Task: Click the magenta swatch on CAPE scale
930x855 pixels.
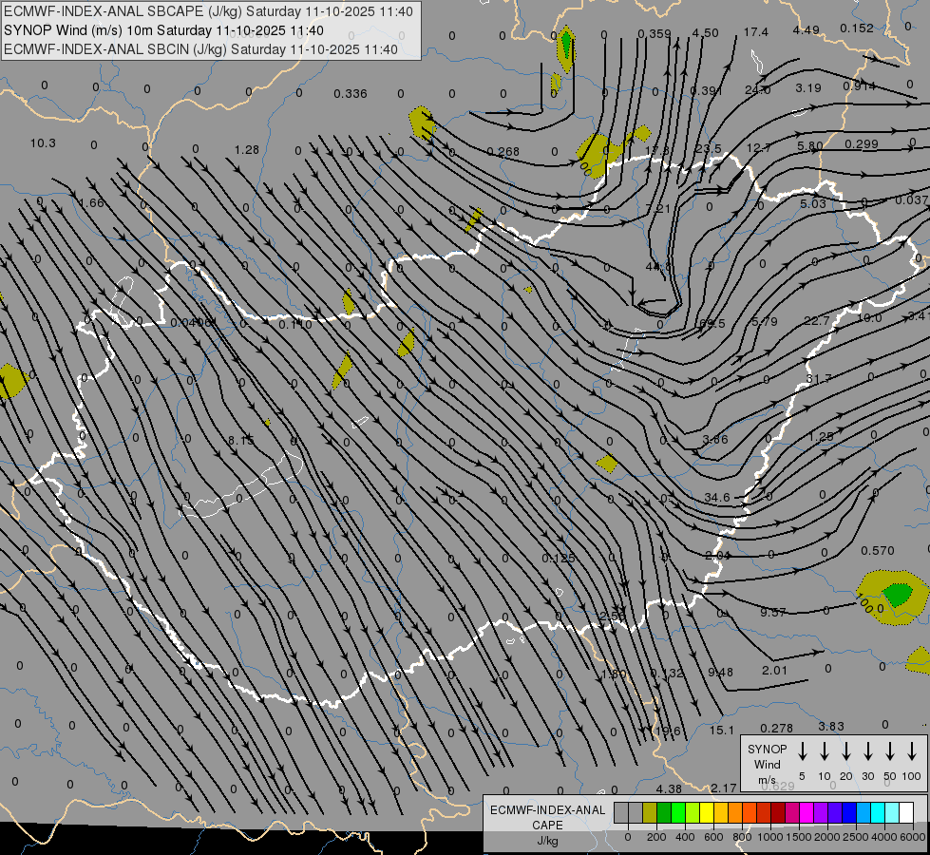Action: point(807,813)
